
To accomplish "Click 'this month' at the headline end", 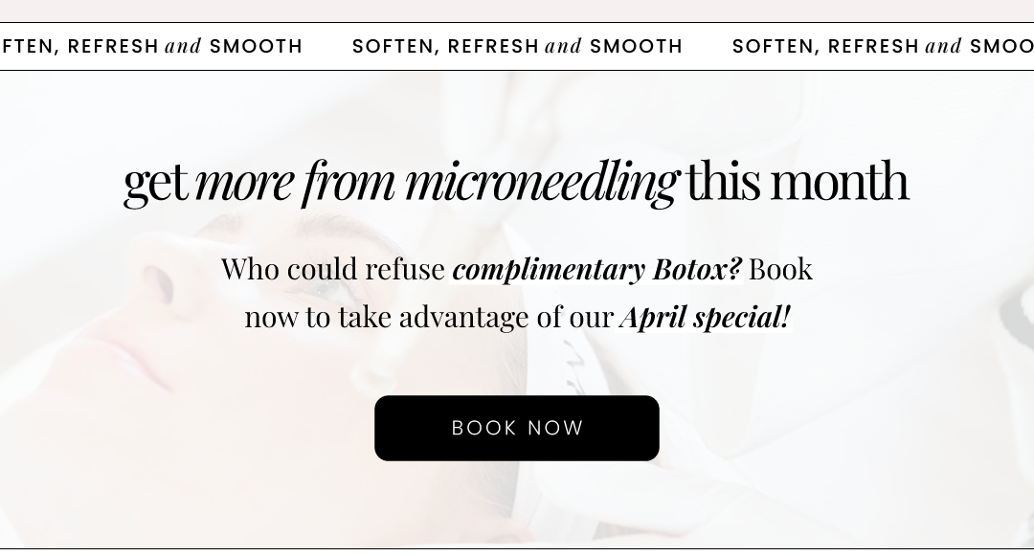I will point(798,180).
